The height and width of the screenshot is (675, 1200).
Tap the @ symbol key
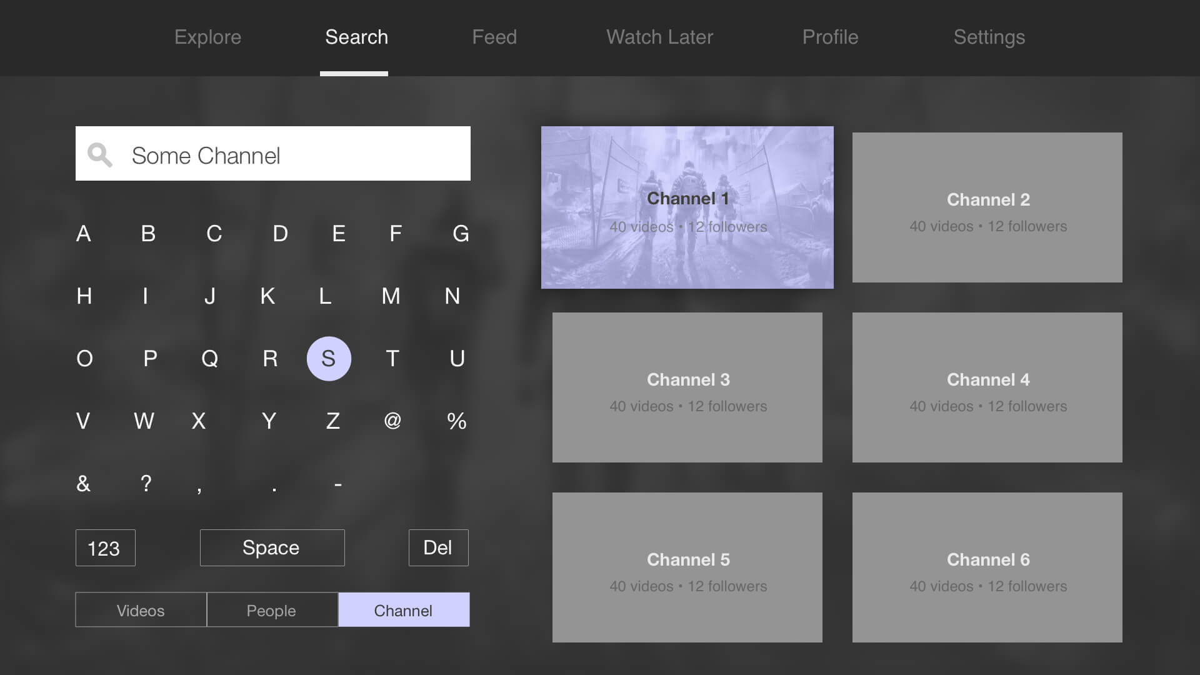click(x=392, y=421)
